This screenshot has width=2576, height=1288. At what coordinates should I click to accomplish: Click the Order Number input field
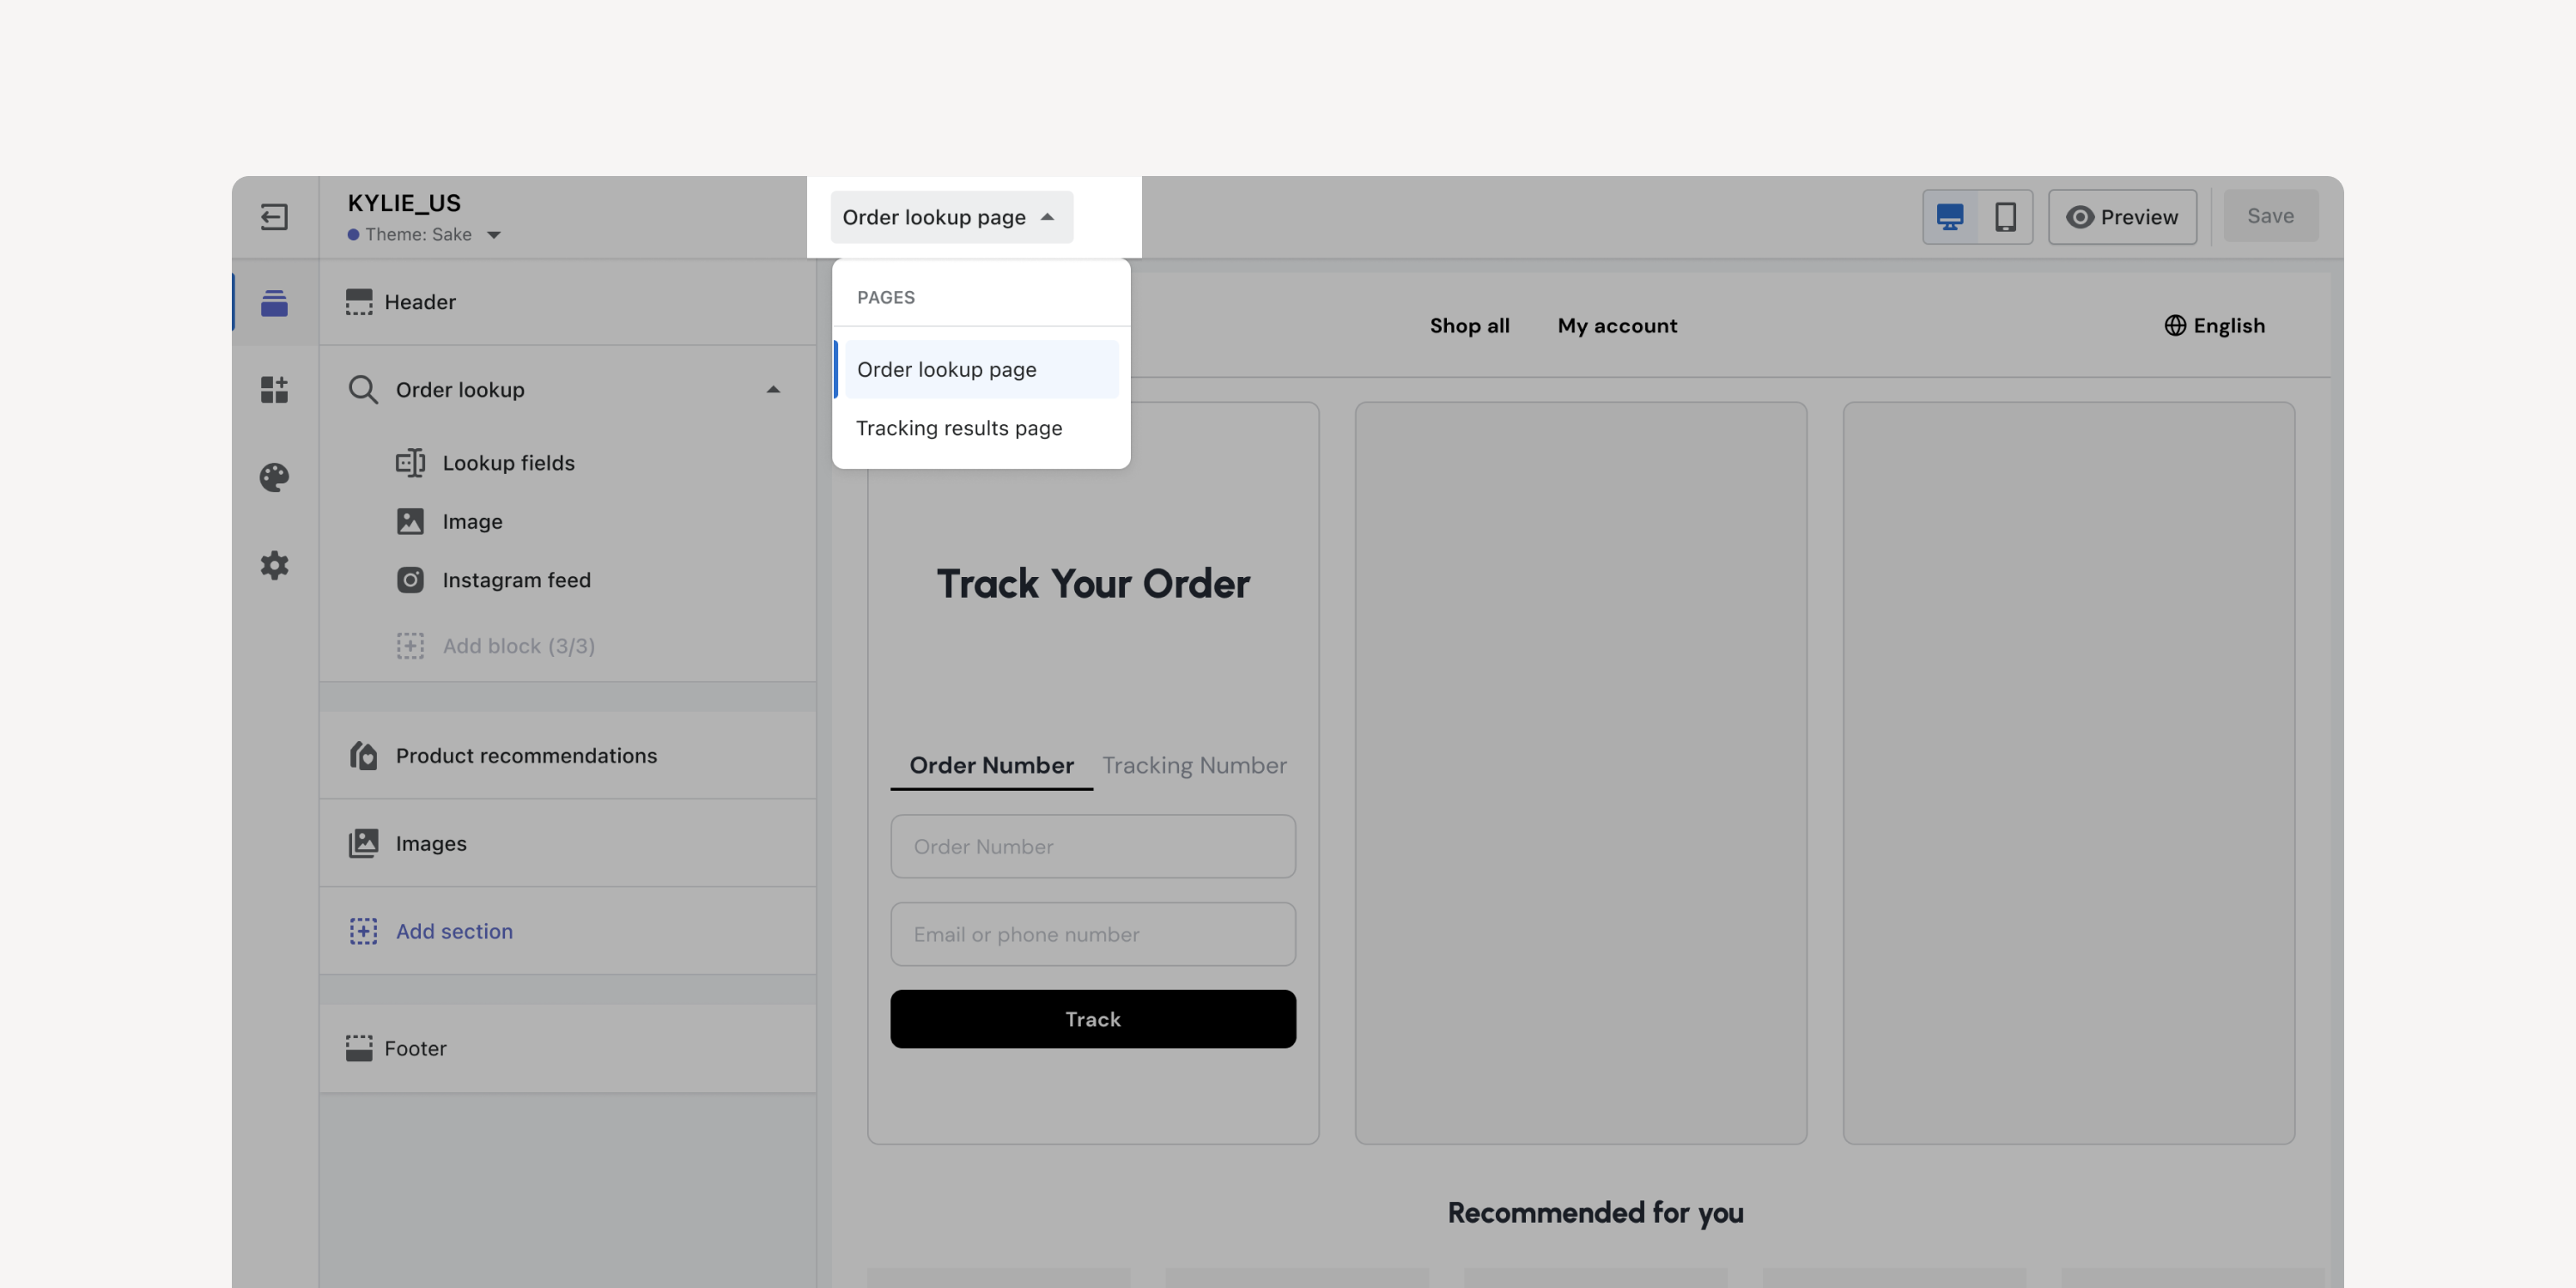point(1093,846)
